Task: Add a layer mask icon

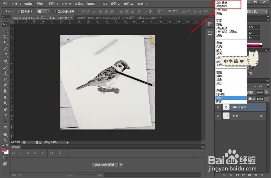Action: point(237,175)
